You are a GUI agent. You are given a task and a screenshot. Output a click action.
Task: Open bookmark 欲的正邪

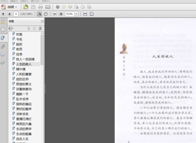22,79
